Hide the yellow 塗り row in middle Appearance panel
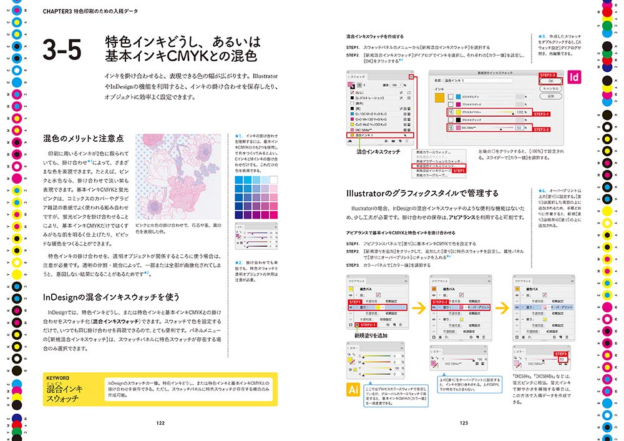624x441 pixels. [434, 319]
